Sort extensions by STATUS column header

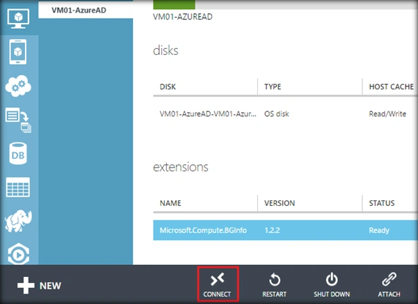381,203
